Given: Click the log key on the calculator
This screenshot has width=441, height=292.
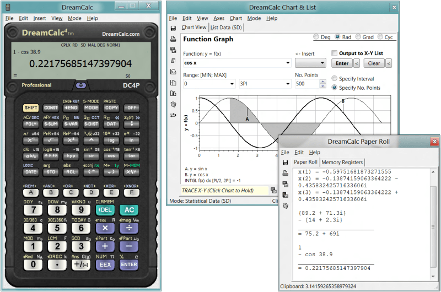Looking at the screenshot, I should [111, 140].
